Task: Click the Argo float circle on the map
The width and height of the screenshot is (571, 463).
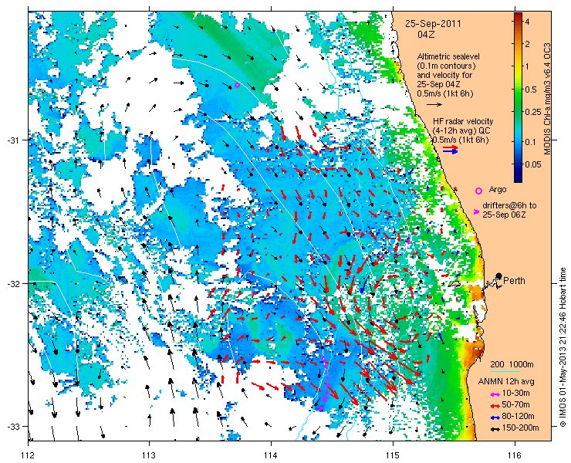Action: point(237,85)
